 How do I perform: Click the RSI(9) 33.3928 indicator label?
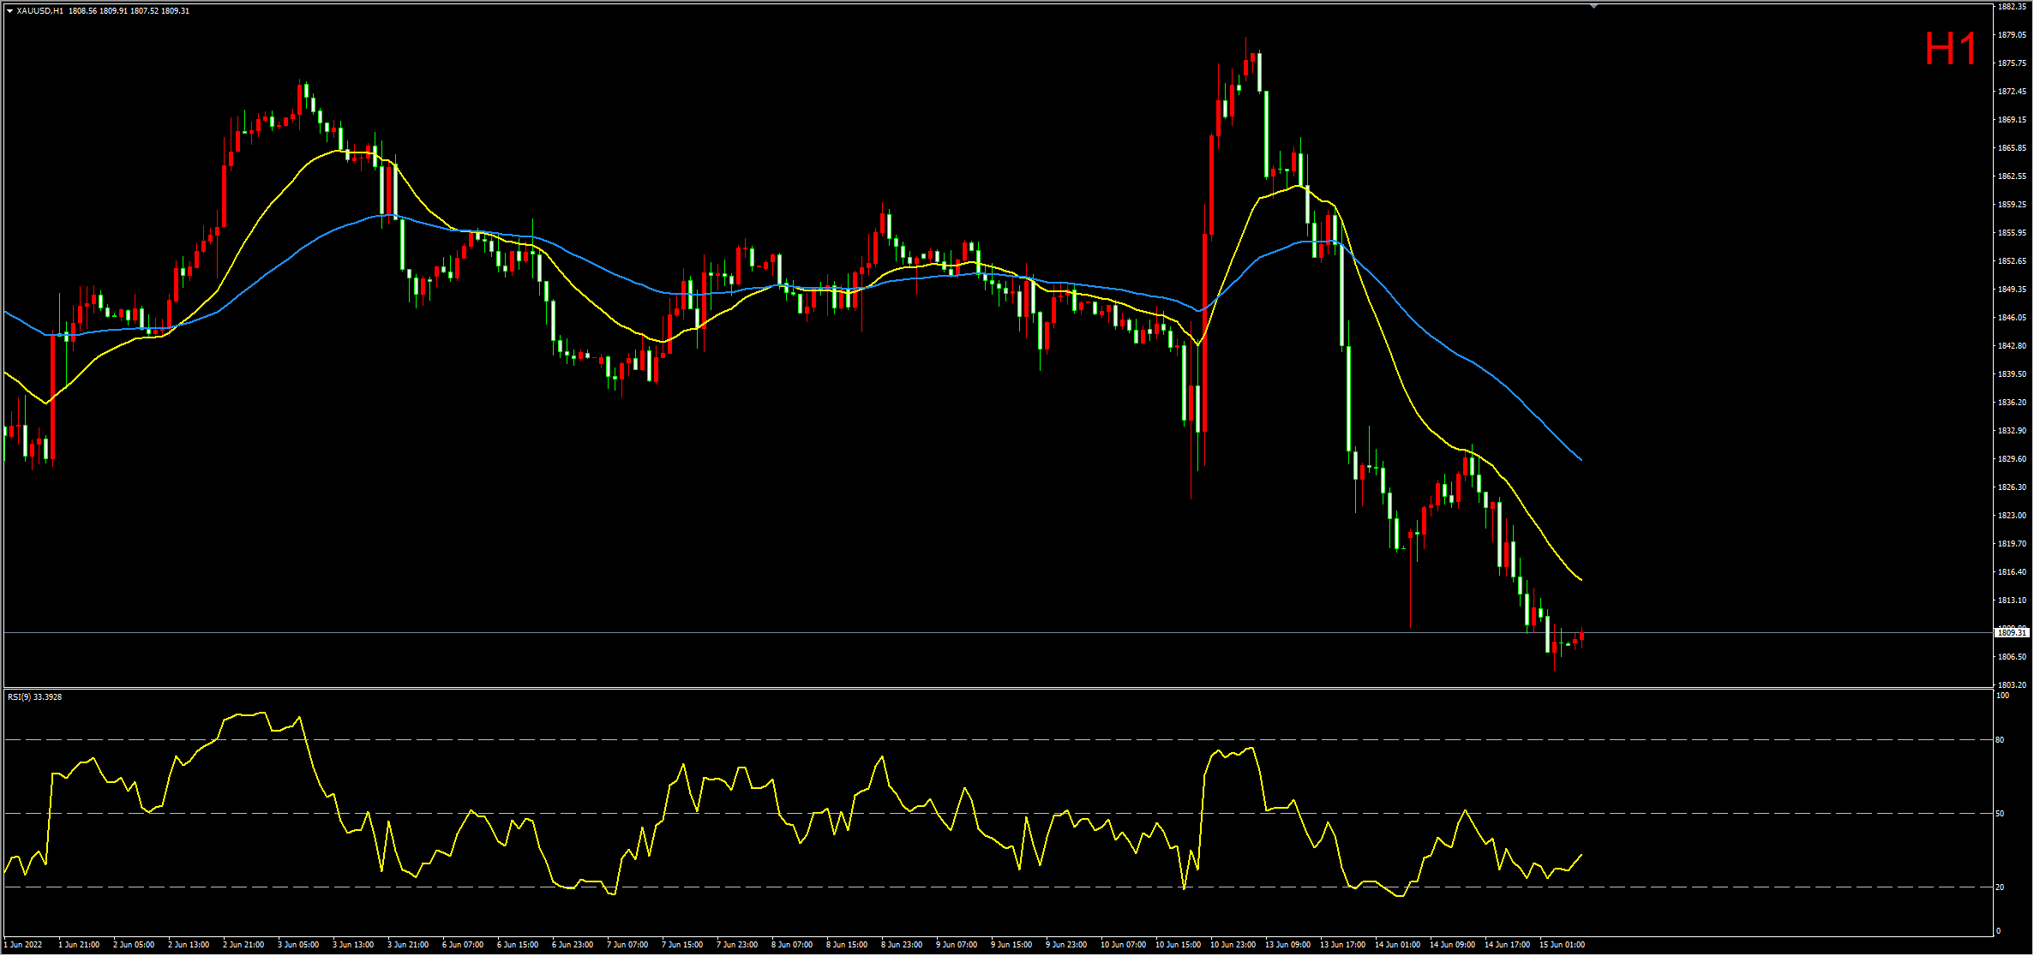pos(34,697)
